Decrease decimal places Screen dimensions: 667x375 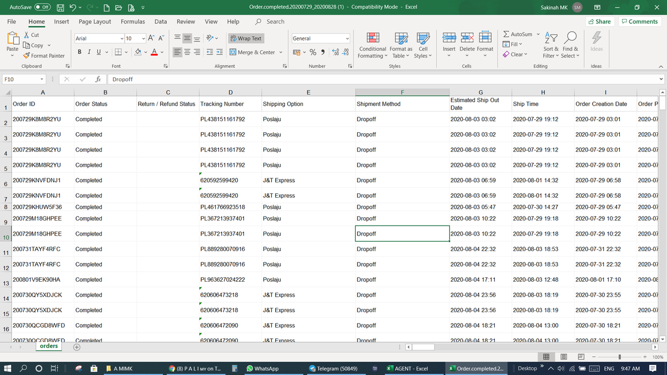(345, 52)
